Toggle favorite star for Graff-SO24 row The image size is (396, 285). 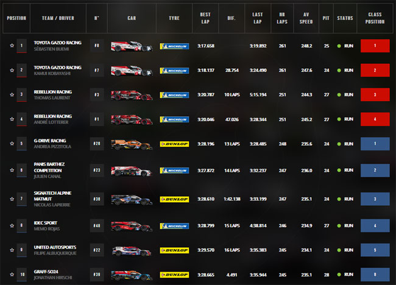pos(12,275)
